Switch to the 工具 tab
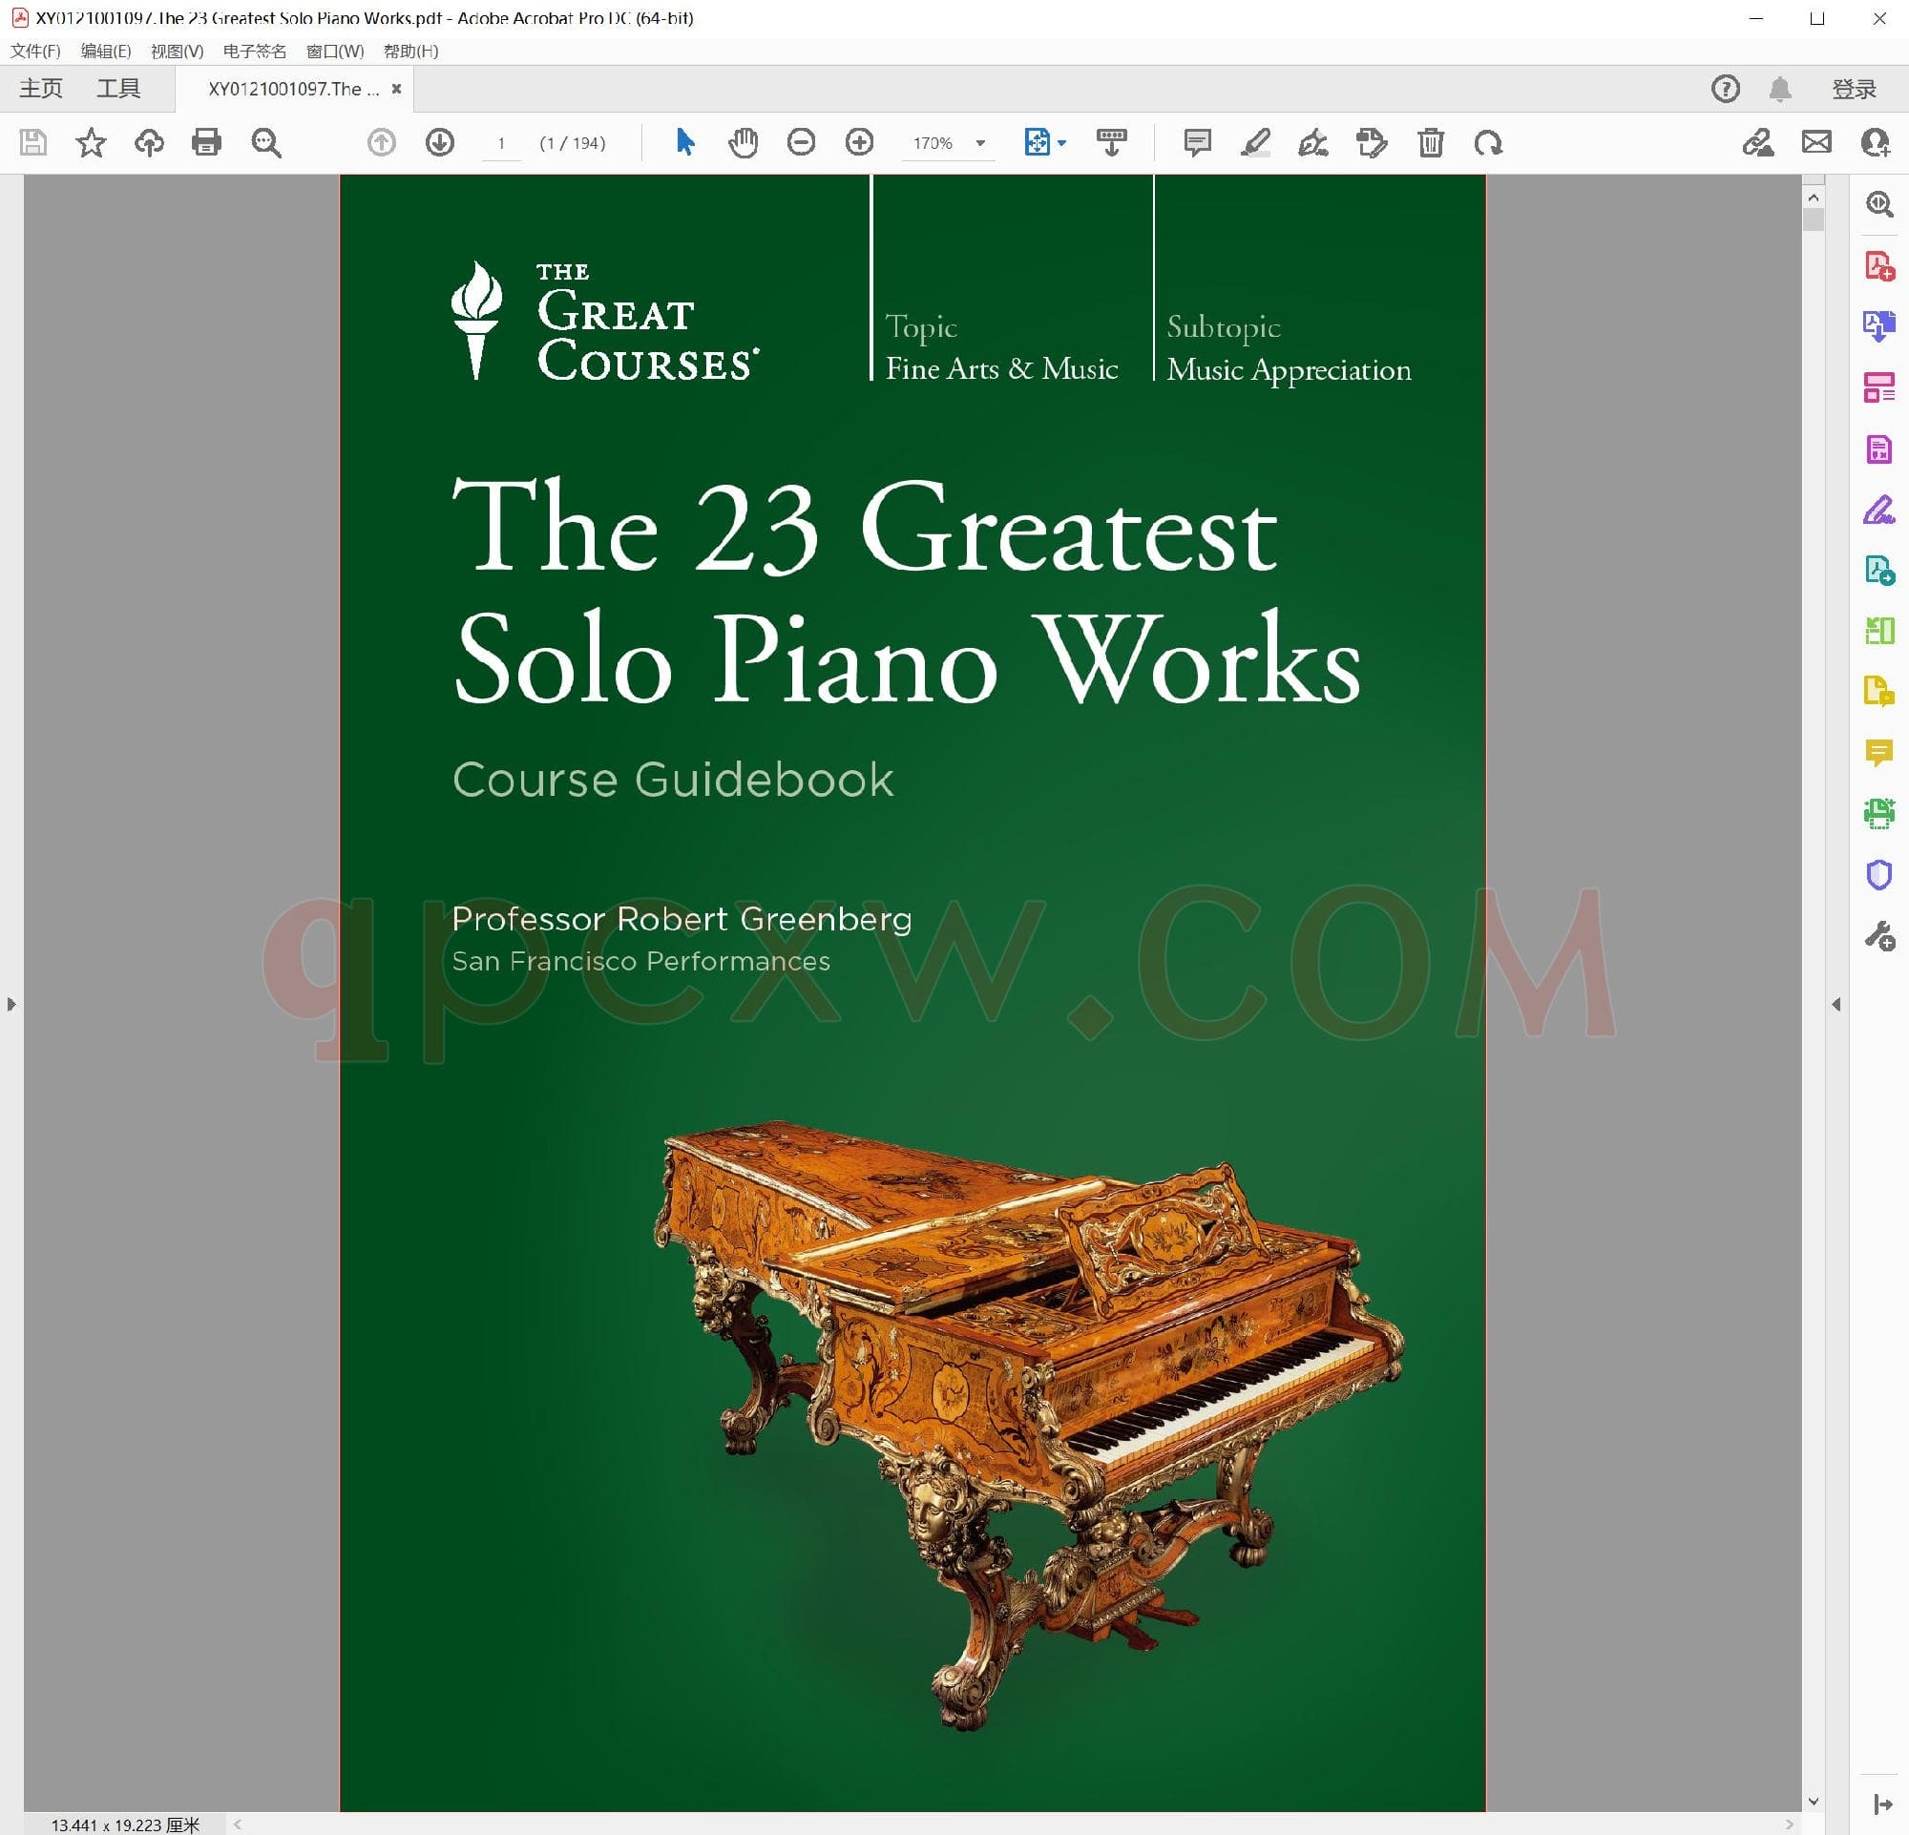Image resolution: width=1909 pixels, height=1835 pixels. tap(117, 89)
